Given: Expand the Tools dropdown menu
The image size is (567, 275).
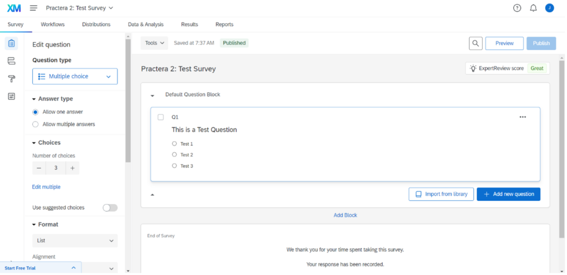Looking at the screenshot, I should tap(154, 43).
